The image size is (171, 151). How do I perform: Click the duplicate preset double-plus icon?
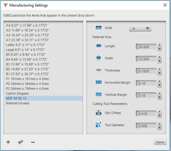pos(20,142)
